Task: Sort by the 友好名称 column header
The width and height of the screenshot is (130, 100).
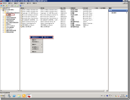Action: coord(89,8)
